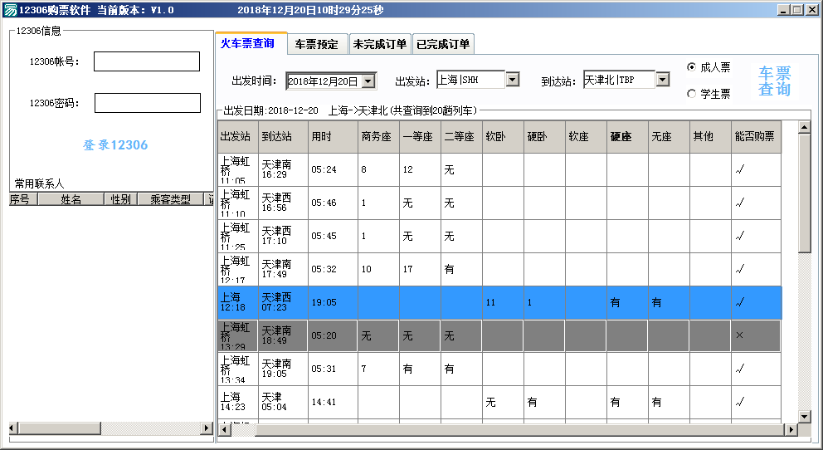Select the 天津南 16:29 arrival cell
The image size is (823, 450).
[284, 169]
